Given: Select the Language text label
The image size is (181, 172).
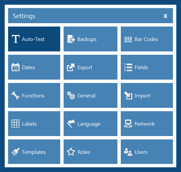Looking at the screenshot, I should coord(89,124).
